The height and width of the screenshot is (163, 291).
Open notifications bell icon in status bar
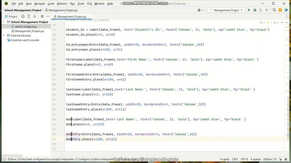point(286,159)
